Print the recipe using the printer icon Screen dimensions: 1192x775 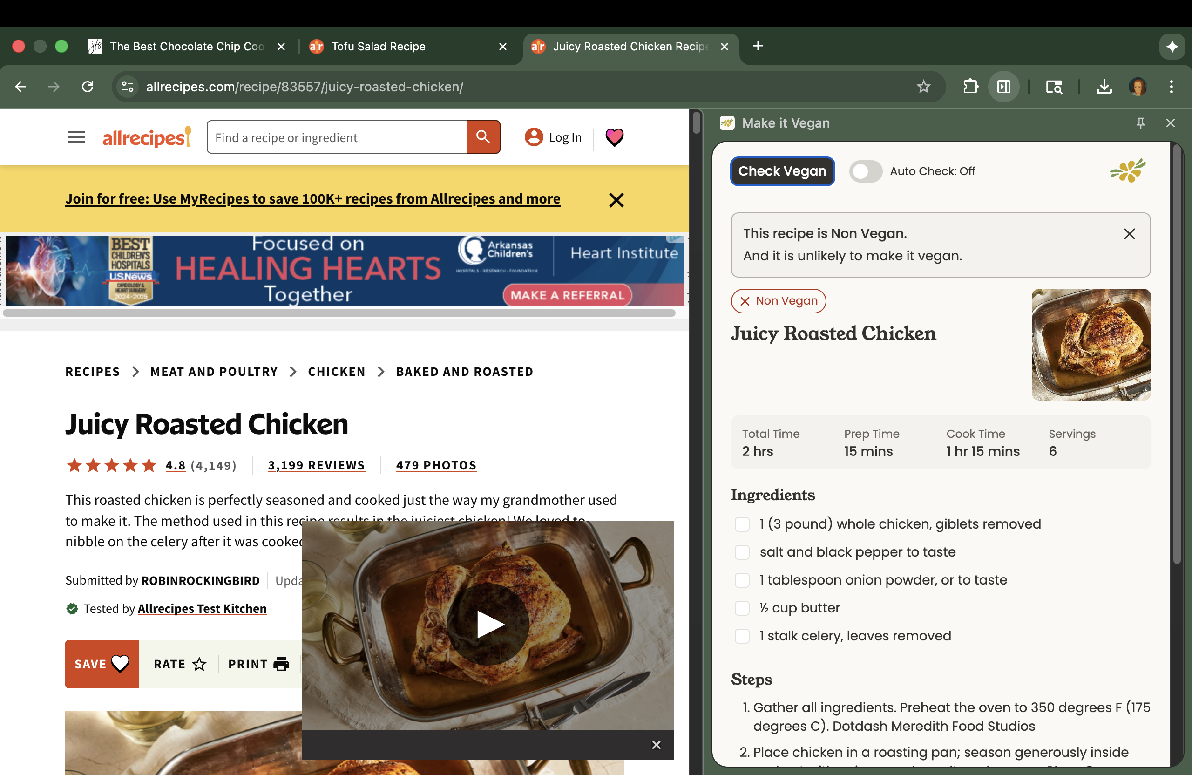click(281, 664)
